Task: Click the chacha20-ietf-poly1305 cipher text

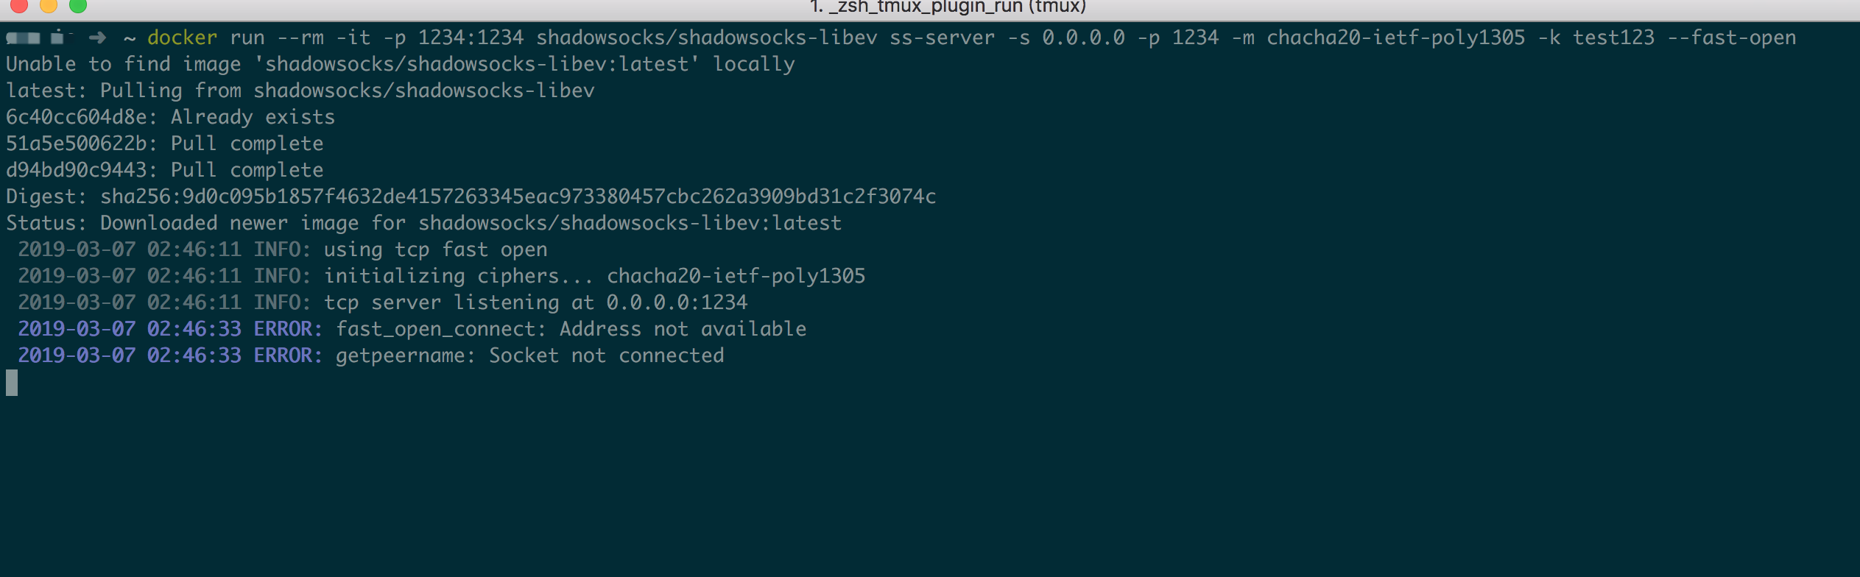Action: (1395, 37)
